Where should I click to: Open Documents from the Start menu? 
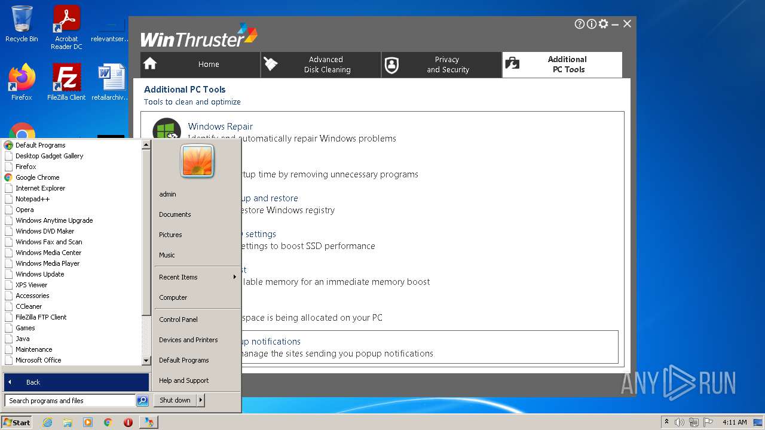click(x=197, y=214)
